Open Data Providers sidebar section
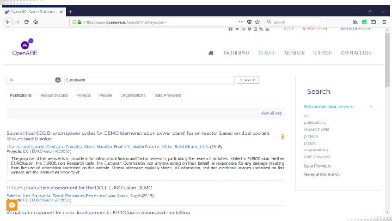392x221 pixels. (317, 166)
